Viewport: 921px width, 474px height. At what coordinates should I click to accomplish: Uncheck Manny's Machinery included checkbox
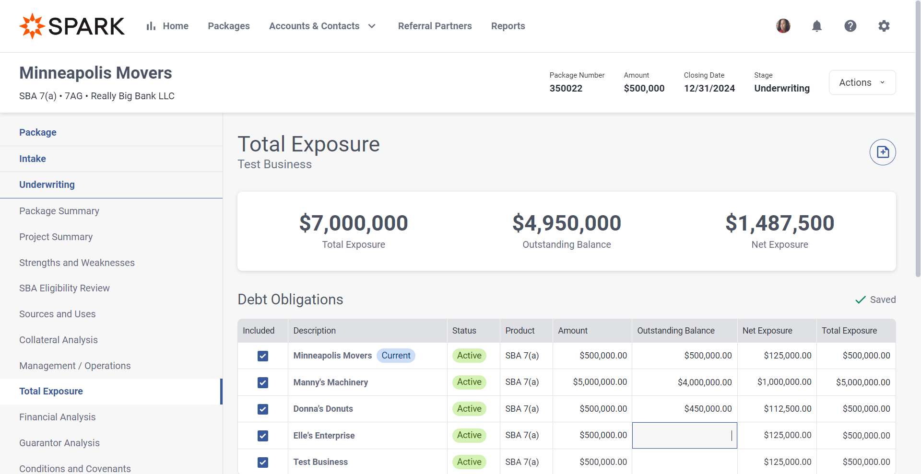[263, 382]
